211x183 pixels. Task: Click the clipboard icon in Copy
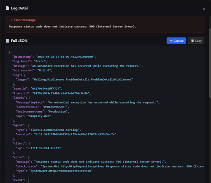192,41
